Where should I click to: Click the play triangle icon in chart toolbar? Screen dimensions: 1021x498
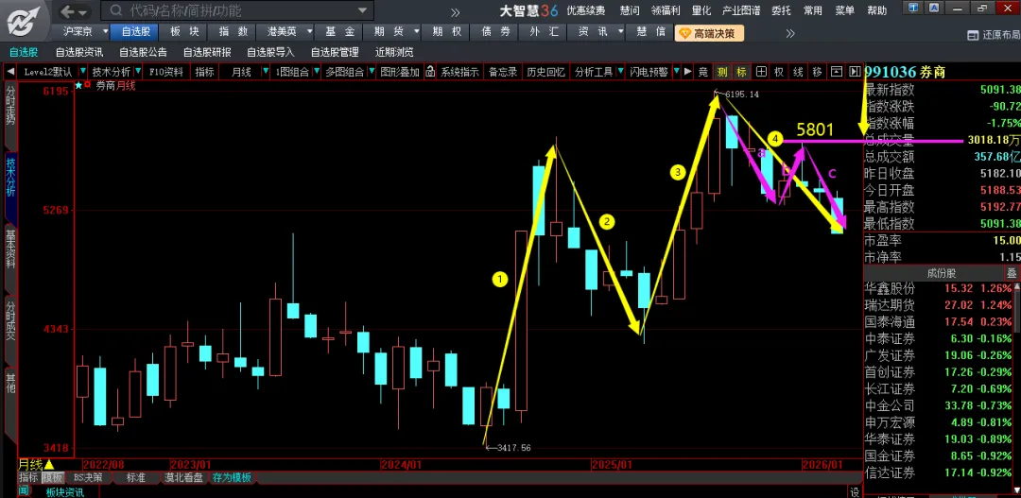(x=687, y=72)
